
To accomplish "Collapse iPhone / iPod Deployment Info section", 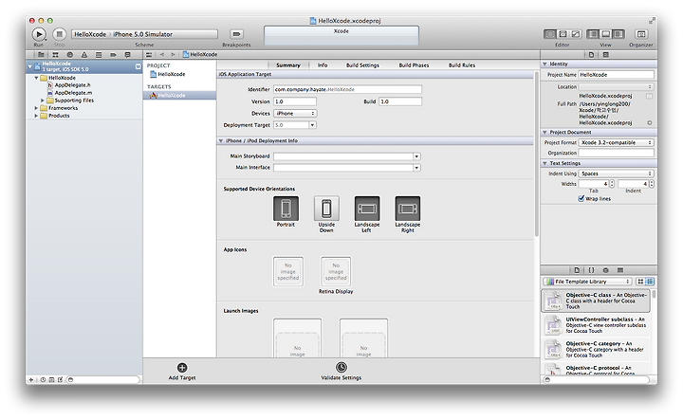I will pyautogui.click(x=221, y=141).
